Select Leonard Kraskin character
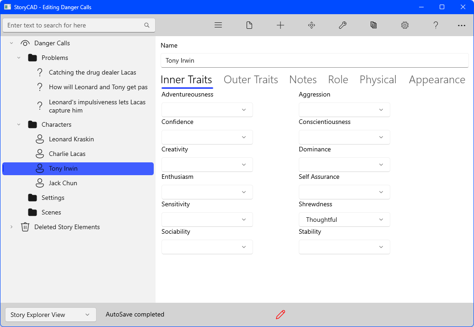Image resolution: width=474 pixels, height=327 pixels. (x=71, y=139)
